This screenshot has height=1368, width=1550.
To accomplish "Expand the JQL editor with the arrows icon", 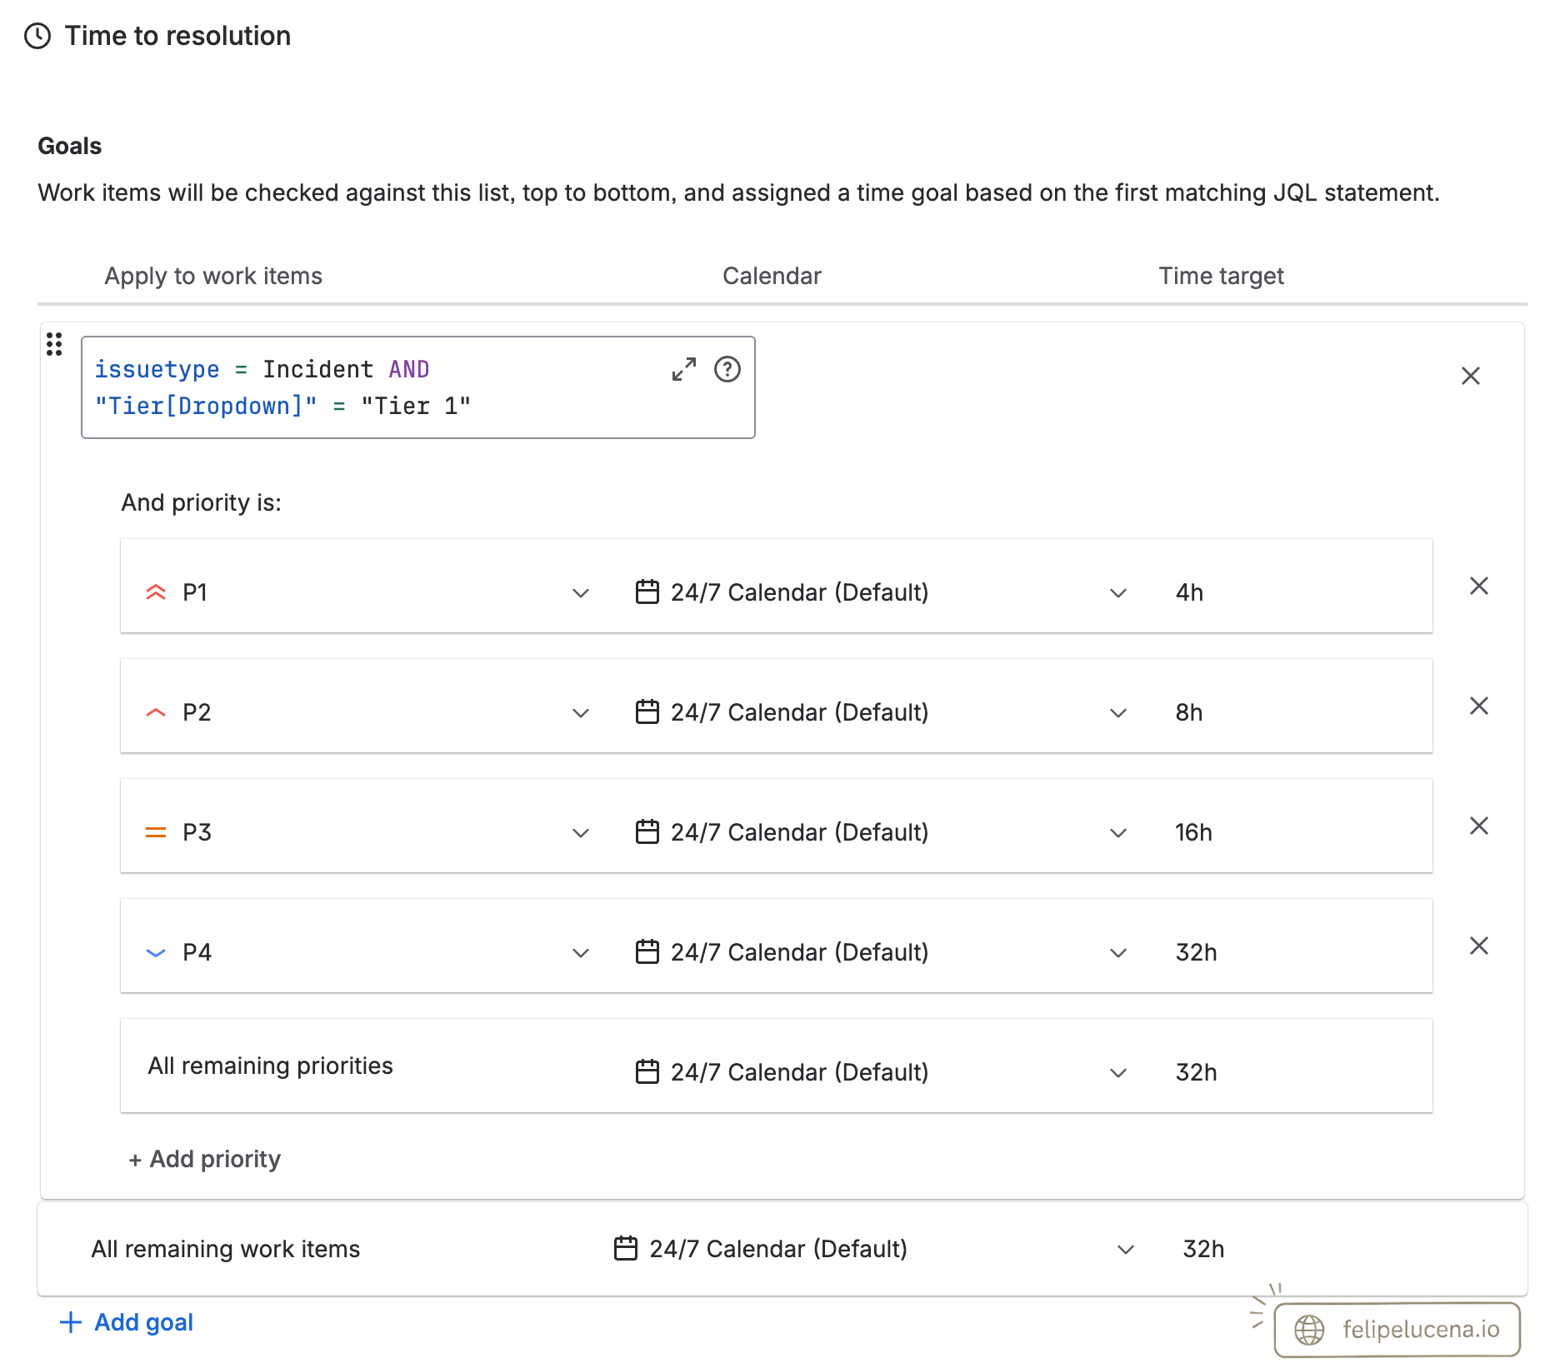I will (684, 369).
